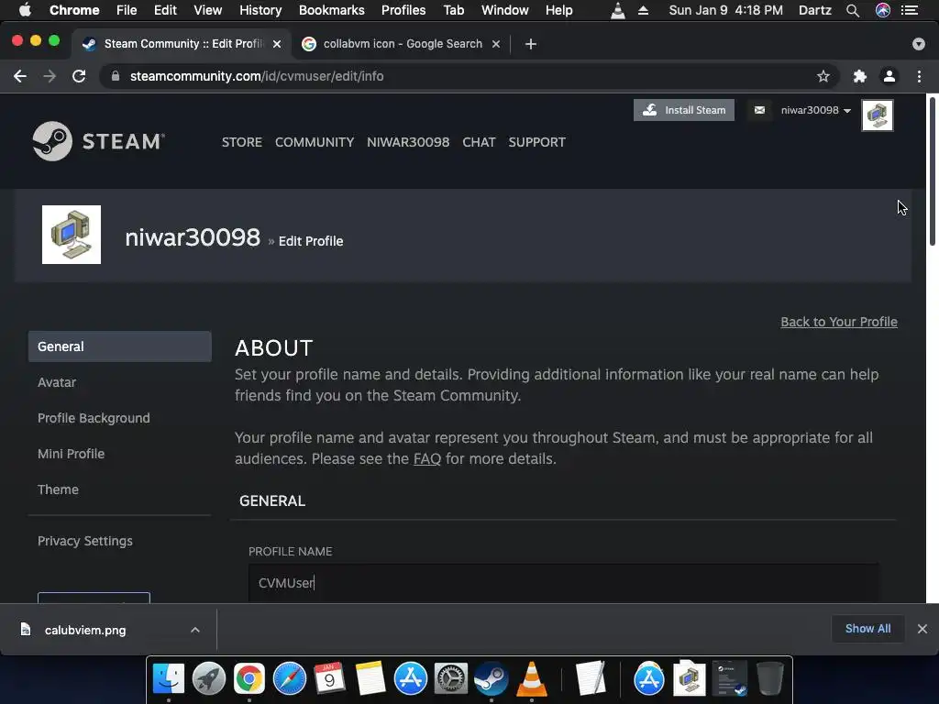Open NIWAR30098 navigation link
This screenshot has width=939, height=704.
click(x=408, y=142)
